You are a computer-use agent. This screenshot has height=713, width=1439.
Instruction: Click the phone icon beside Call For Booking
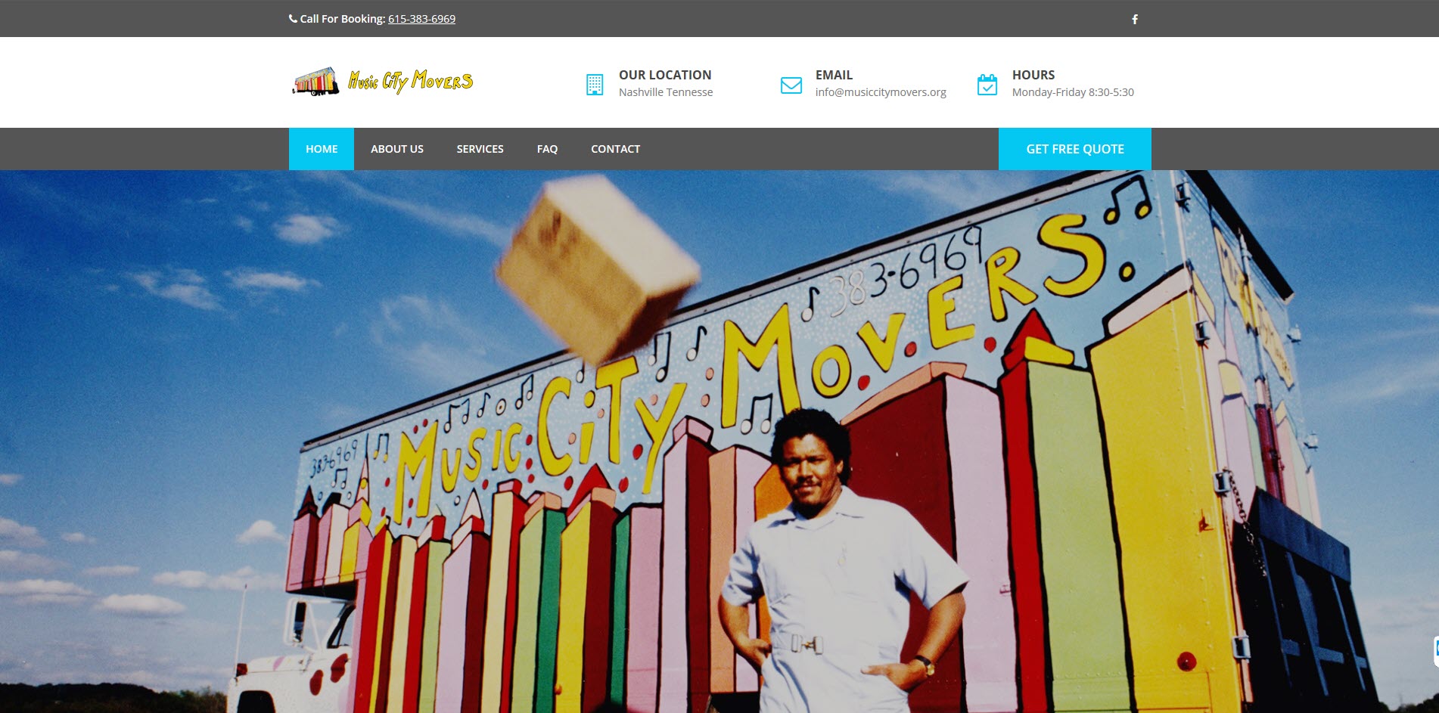click(x=293, y=19)
